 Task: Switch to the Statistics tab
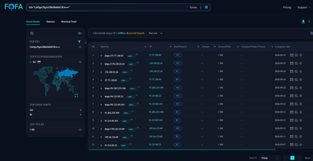click(x=51, y=22)
